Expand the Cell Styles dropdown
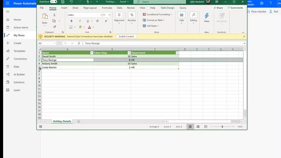Image resolution: width=281 pixels, height=158 pixels. 158,26
